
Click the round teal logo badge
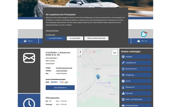144,34
